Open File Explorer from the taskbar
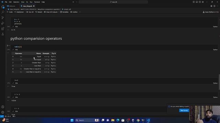 113,120
